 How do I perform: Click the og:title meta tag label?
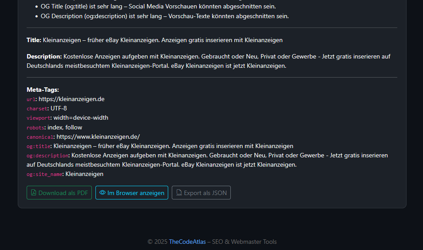click(39, 146)
